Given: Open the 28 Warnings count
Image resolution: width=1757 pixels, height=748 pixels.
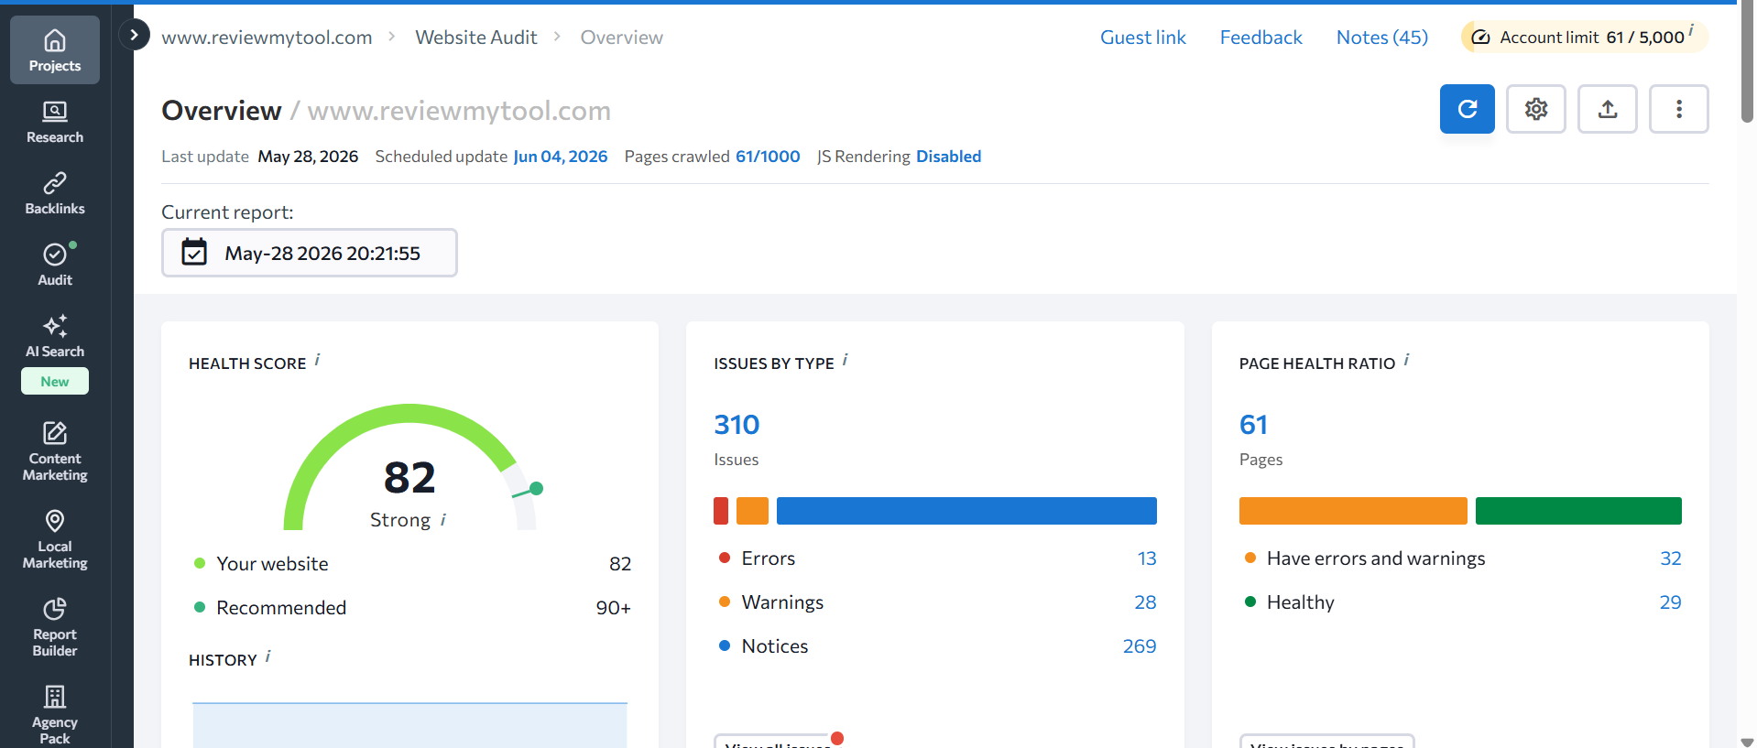Looking at the screenshot, I should pyautogui.click(x=1145, y=602).
